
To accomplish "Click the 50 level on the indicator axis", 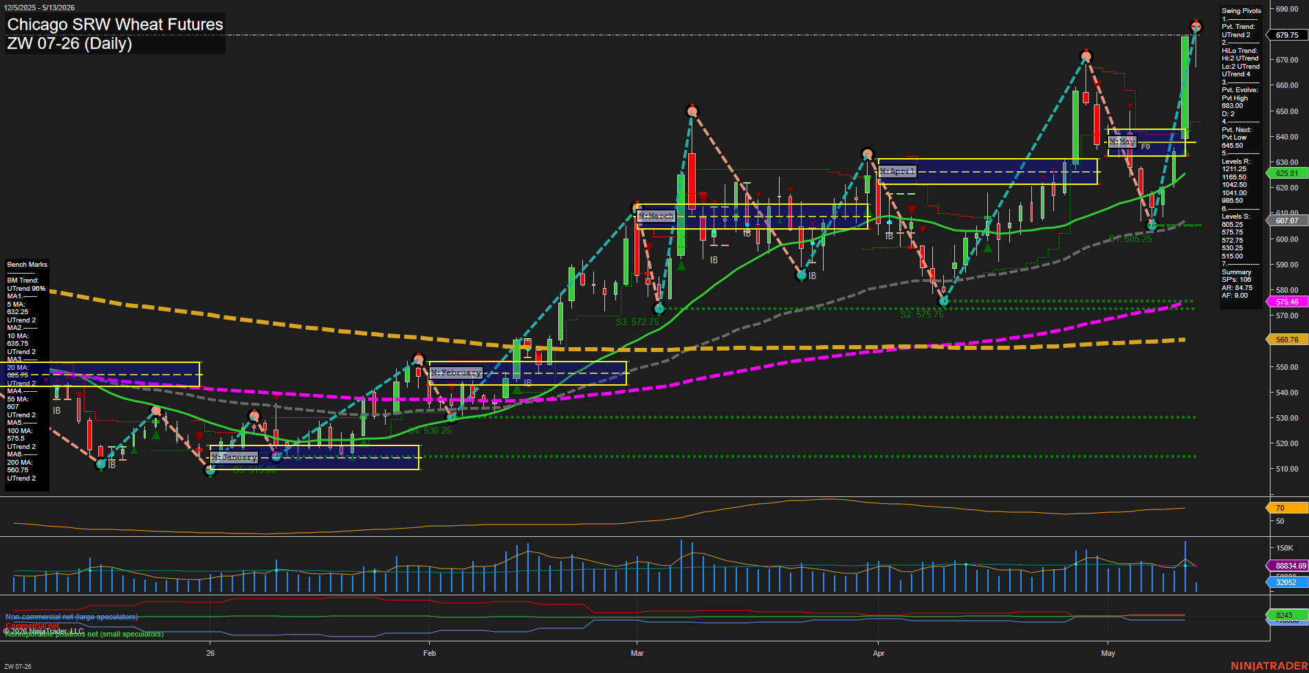I will 1279,521.
